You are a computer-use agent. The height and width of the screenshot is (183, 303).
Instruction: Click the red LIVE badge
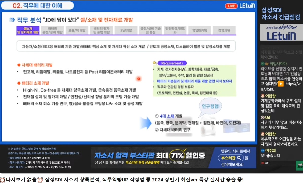point(231,6)
